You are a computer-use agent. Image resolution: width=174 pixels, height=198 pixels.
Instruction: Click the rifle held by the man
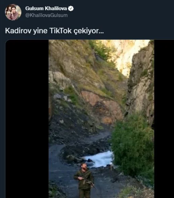87,181
